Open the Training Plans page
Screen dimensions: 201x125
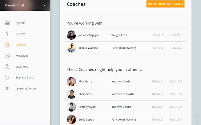25,78
